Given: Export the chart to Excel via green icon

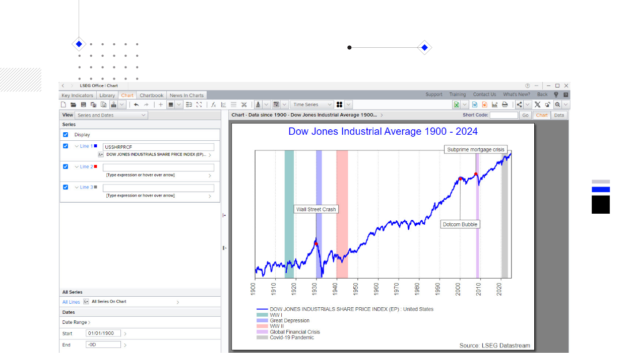Looking at the screenshot, I should 457,105.
